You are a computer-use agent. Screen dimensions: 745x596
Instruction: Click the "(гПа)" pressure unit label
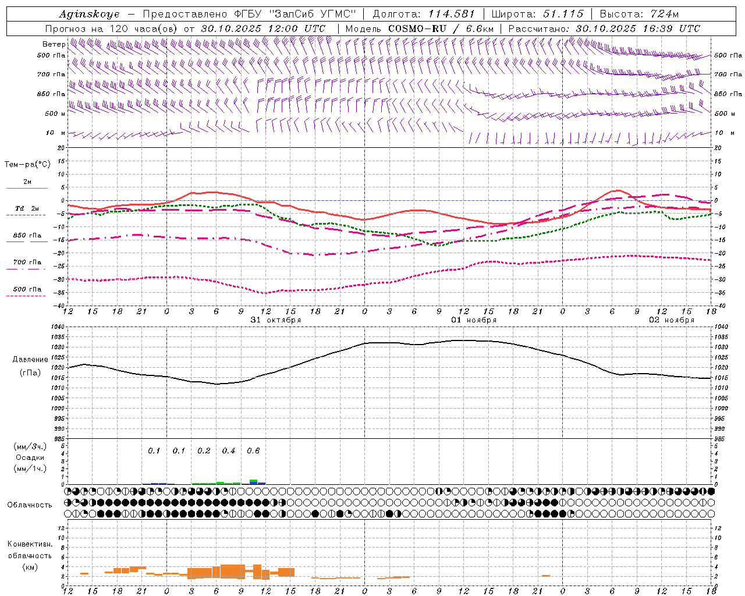pos(30,373)
